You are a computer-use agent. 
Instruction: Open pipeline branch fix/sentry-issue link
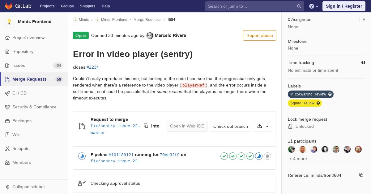coord(115,161)
